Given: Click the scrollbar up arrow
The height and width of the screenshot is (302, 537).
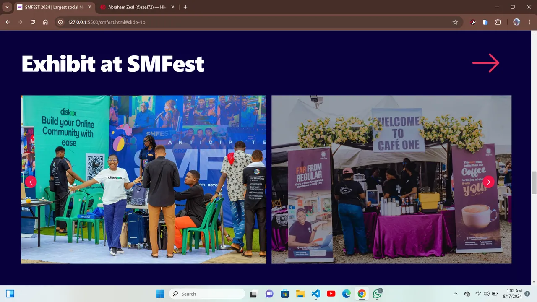Looking at the screenshot, I should tap(534, 34).
